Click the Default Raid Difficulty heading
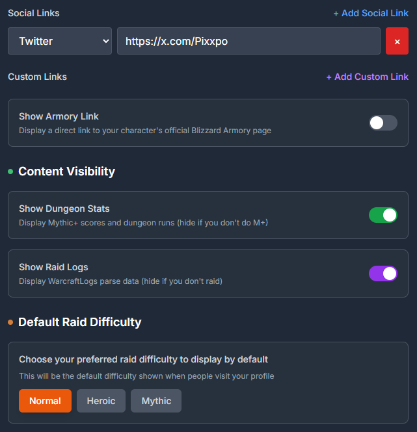Screen dimensions: 417x432 pyautogui.click(x=79, y=322)
